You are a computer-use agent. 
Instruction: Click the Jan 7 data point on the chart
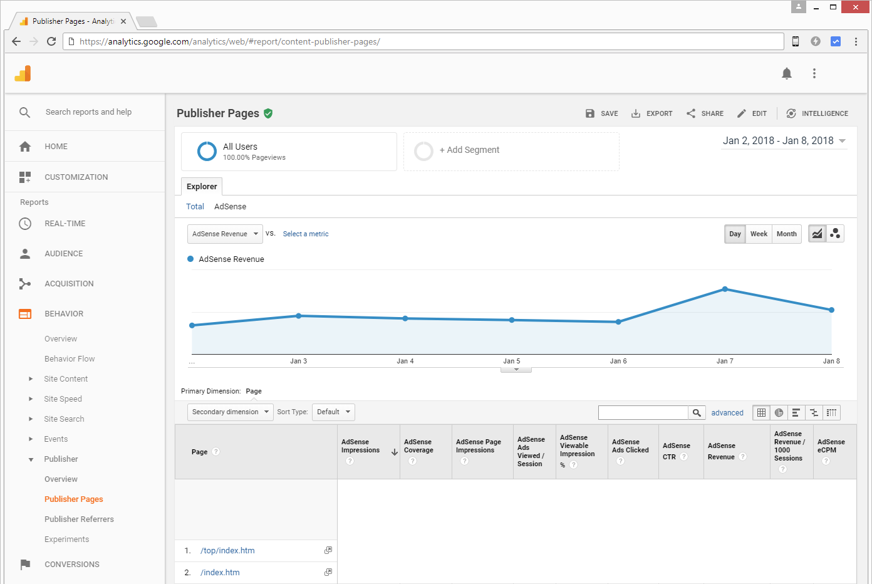725,289
